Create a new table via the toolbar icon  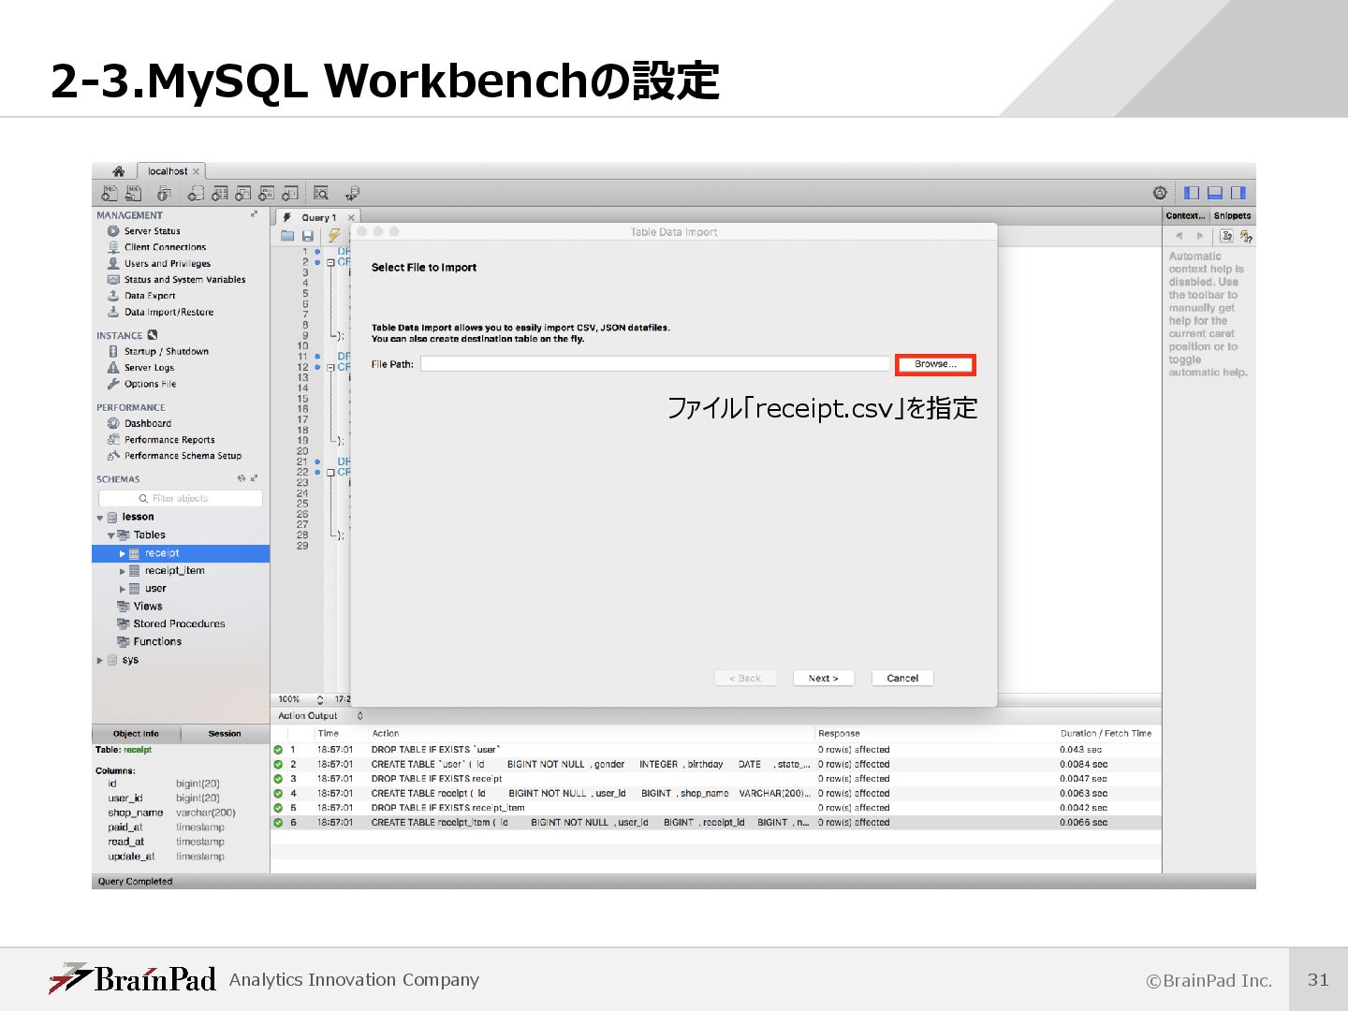pyautogui.click(x=220, y=194)
